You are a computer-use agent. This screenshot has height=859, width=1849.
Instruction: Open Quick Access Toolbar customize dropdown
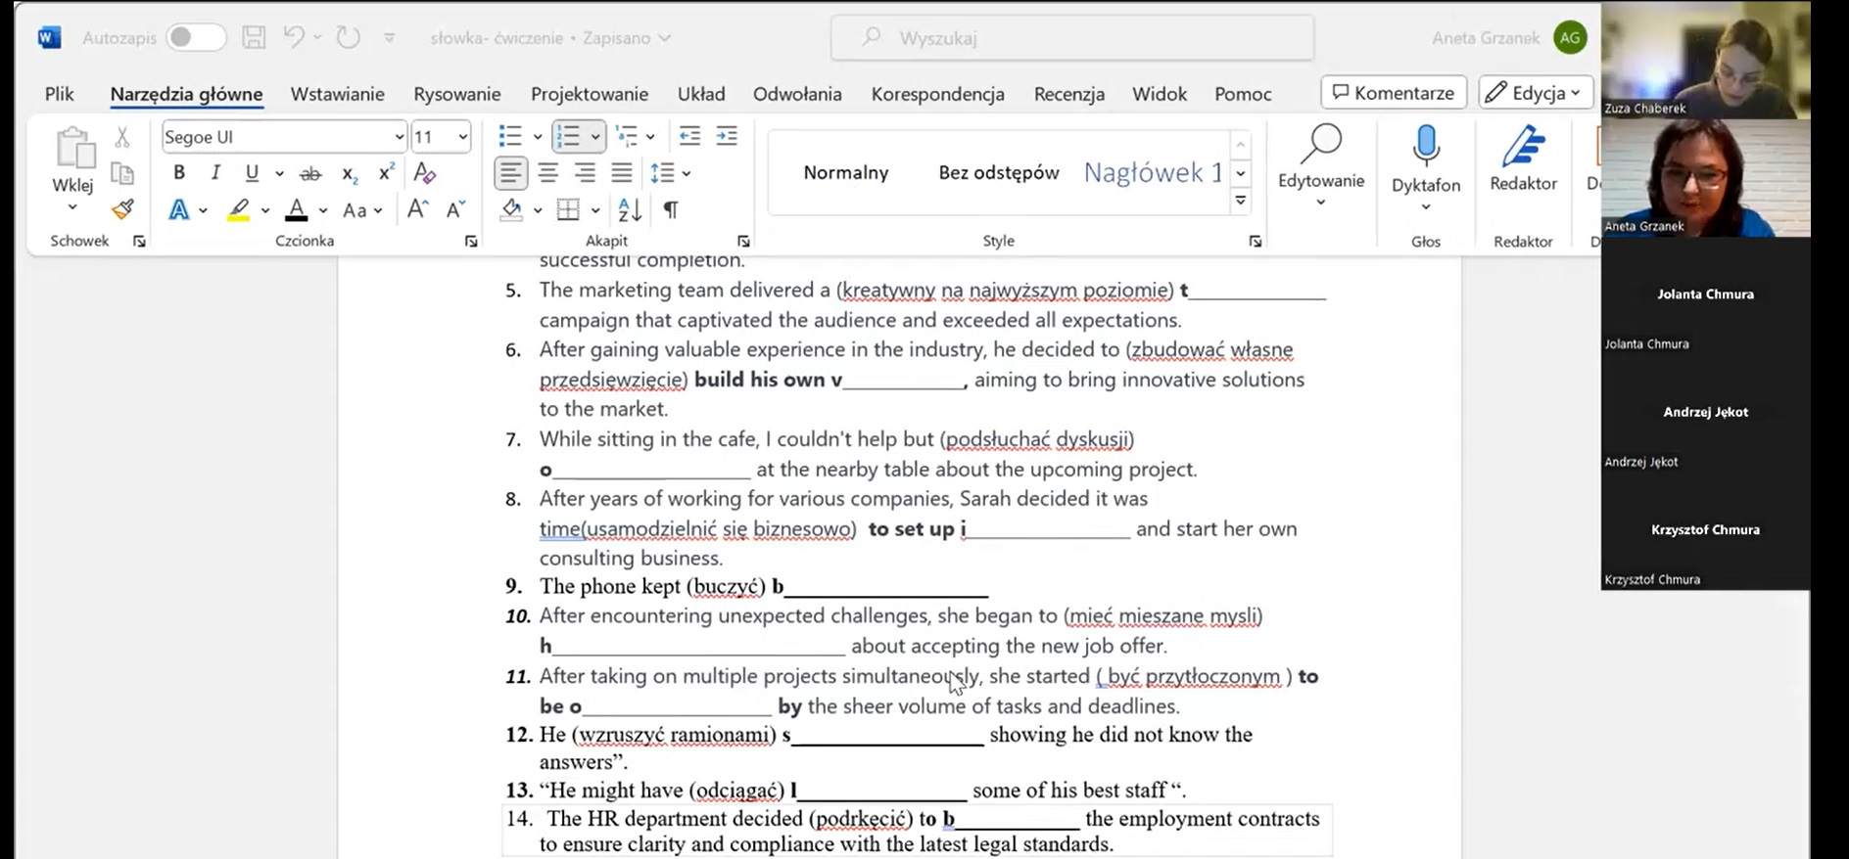pos(389,38)
